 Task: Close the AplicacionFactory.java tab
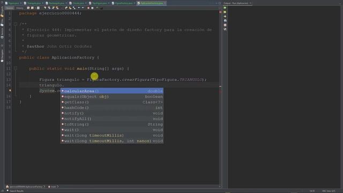[x=165, y=3]
